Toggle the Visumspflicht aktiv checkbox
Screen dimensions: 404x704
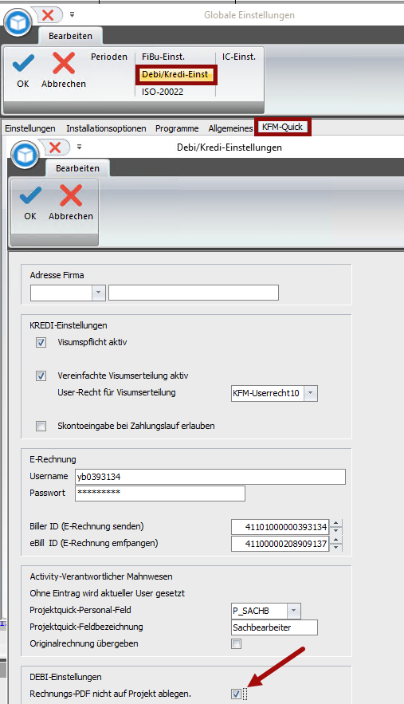41,343
